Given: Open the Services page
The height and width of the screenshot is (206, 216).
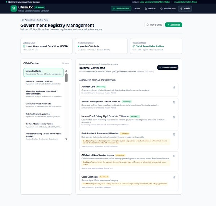Looking at the screenshot, I should click(150, 9).
